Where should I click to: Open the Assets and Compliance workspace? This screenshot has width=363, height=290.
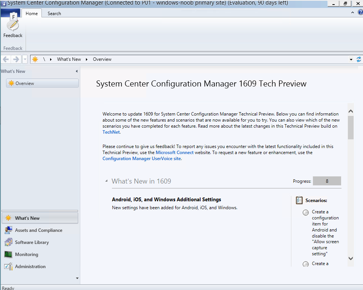[x=40, y=230]
